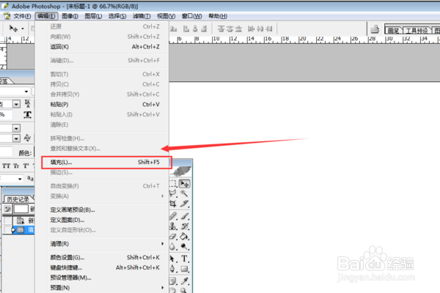Screen dimensions: 440x293
Task: Set history brush source for first history state
Action: (x=7, y=220)
